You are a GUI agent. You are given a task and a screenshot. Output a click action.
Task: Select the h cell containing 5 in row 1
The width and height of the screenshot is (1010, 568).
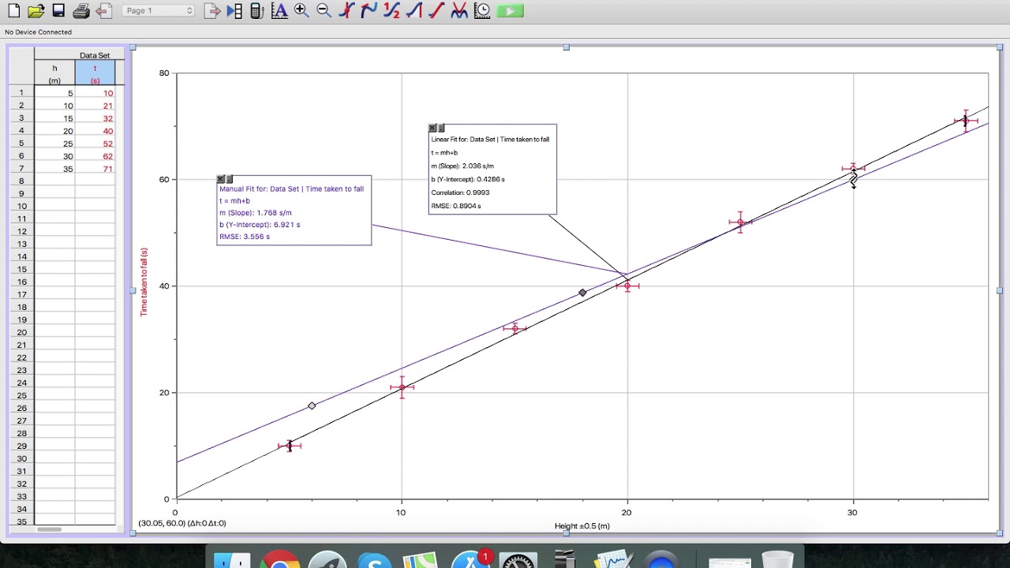point(54,93)
